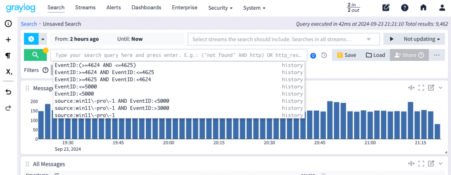This screenshot has height=175, width=451.
Task: Open the Enterprise page
Action: point(185,7)
